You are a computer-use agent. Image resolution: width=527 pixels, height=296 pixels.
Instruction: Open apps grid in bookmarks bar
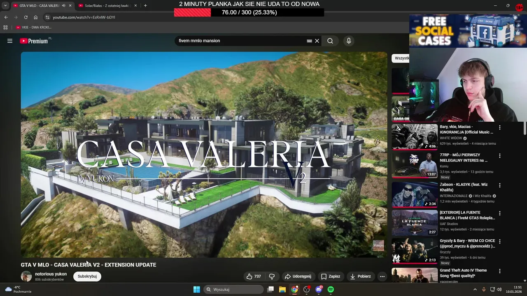tap(5, 27)
